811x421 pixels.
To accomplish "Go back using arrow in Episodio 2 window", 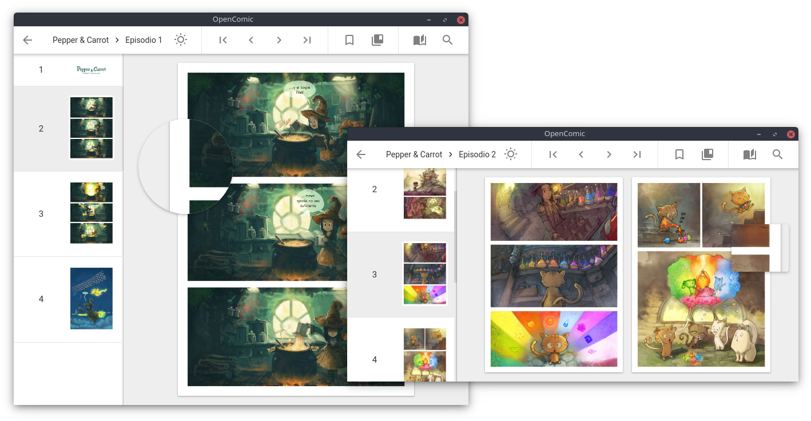I will [361, 154].
